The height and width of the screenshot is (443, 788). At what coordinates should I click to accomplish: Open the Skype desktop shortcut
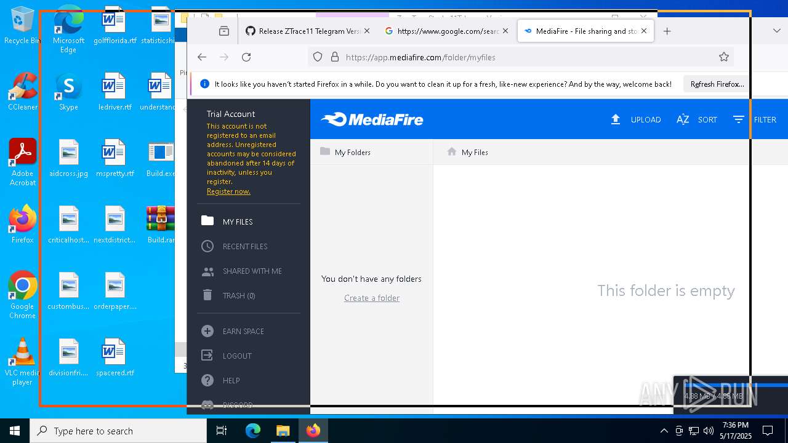(68, 92)
